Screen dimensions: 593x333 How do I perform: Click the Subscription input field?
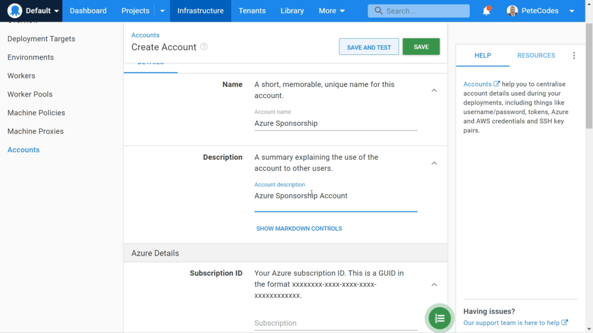tap(336, 323)
